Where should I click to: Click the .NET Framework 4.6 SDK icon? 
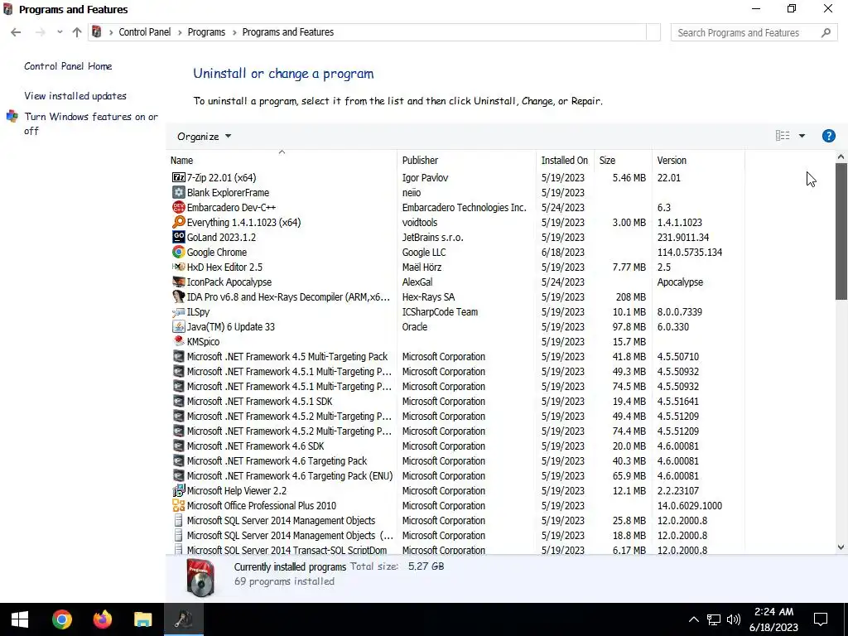(179, 446)
